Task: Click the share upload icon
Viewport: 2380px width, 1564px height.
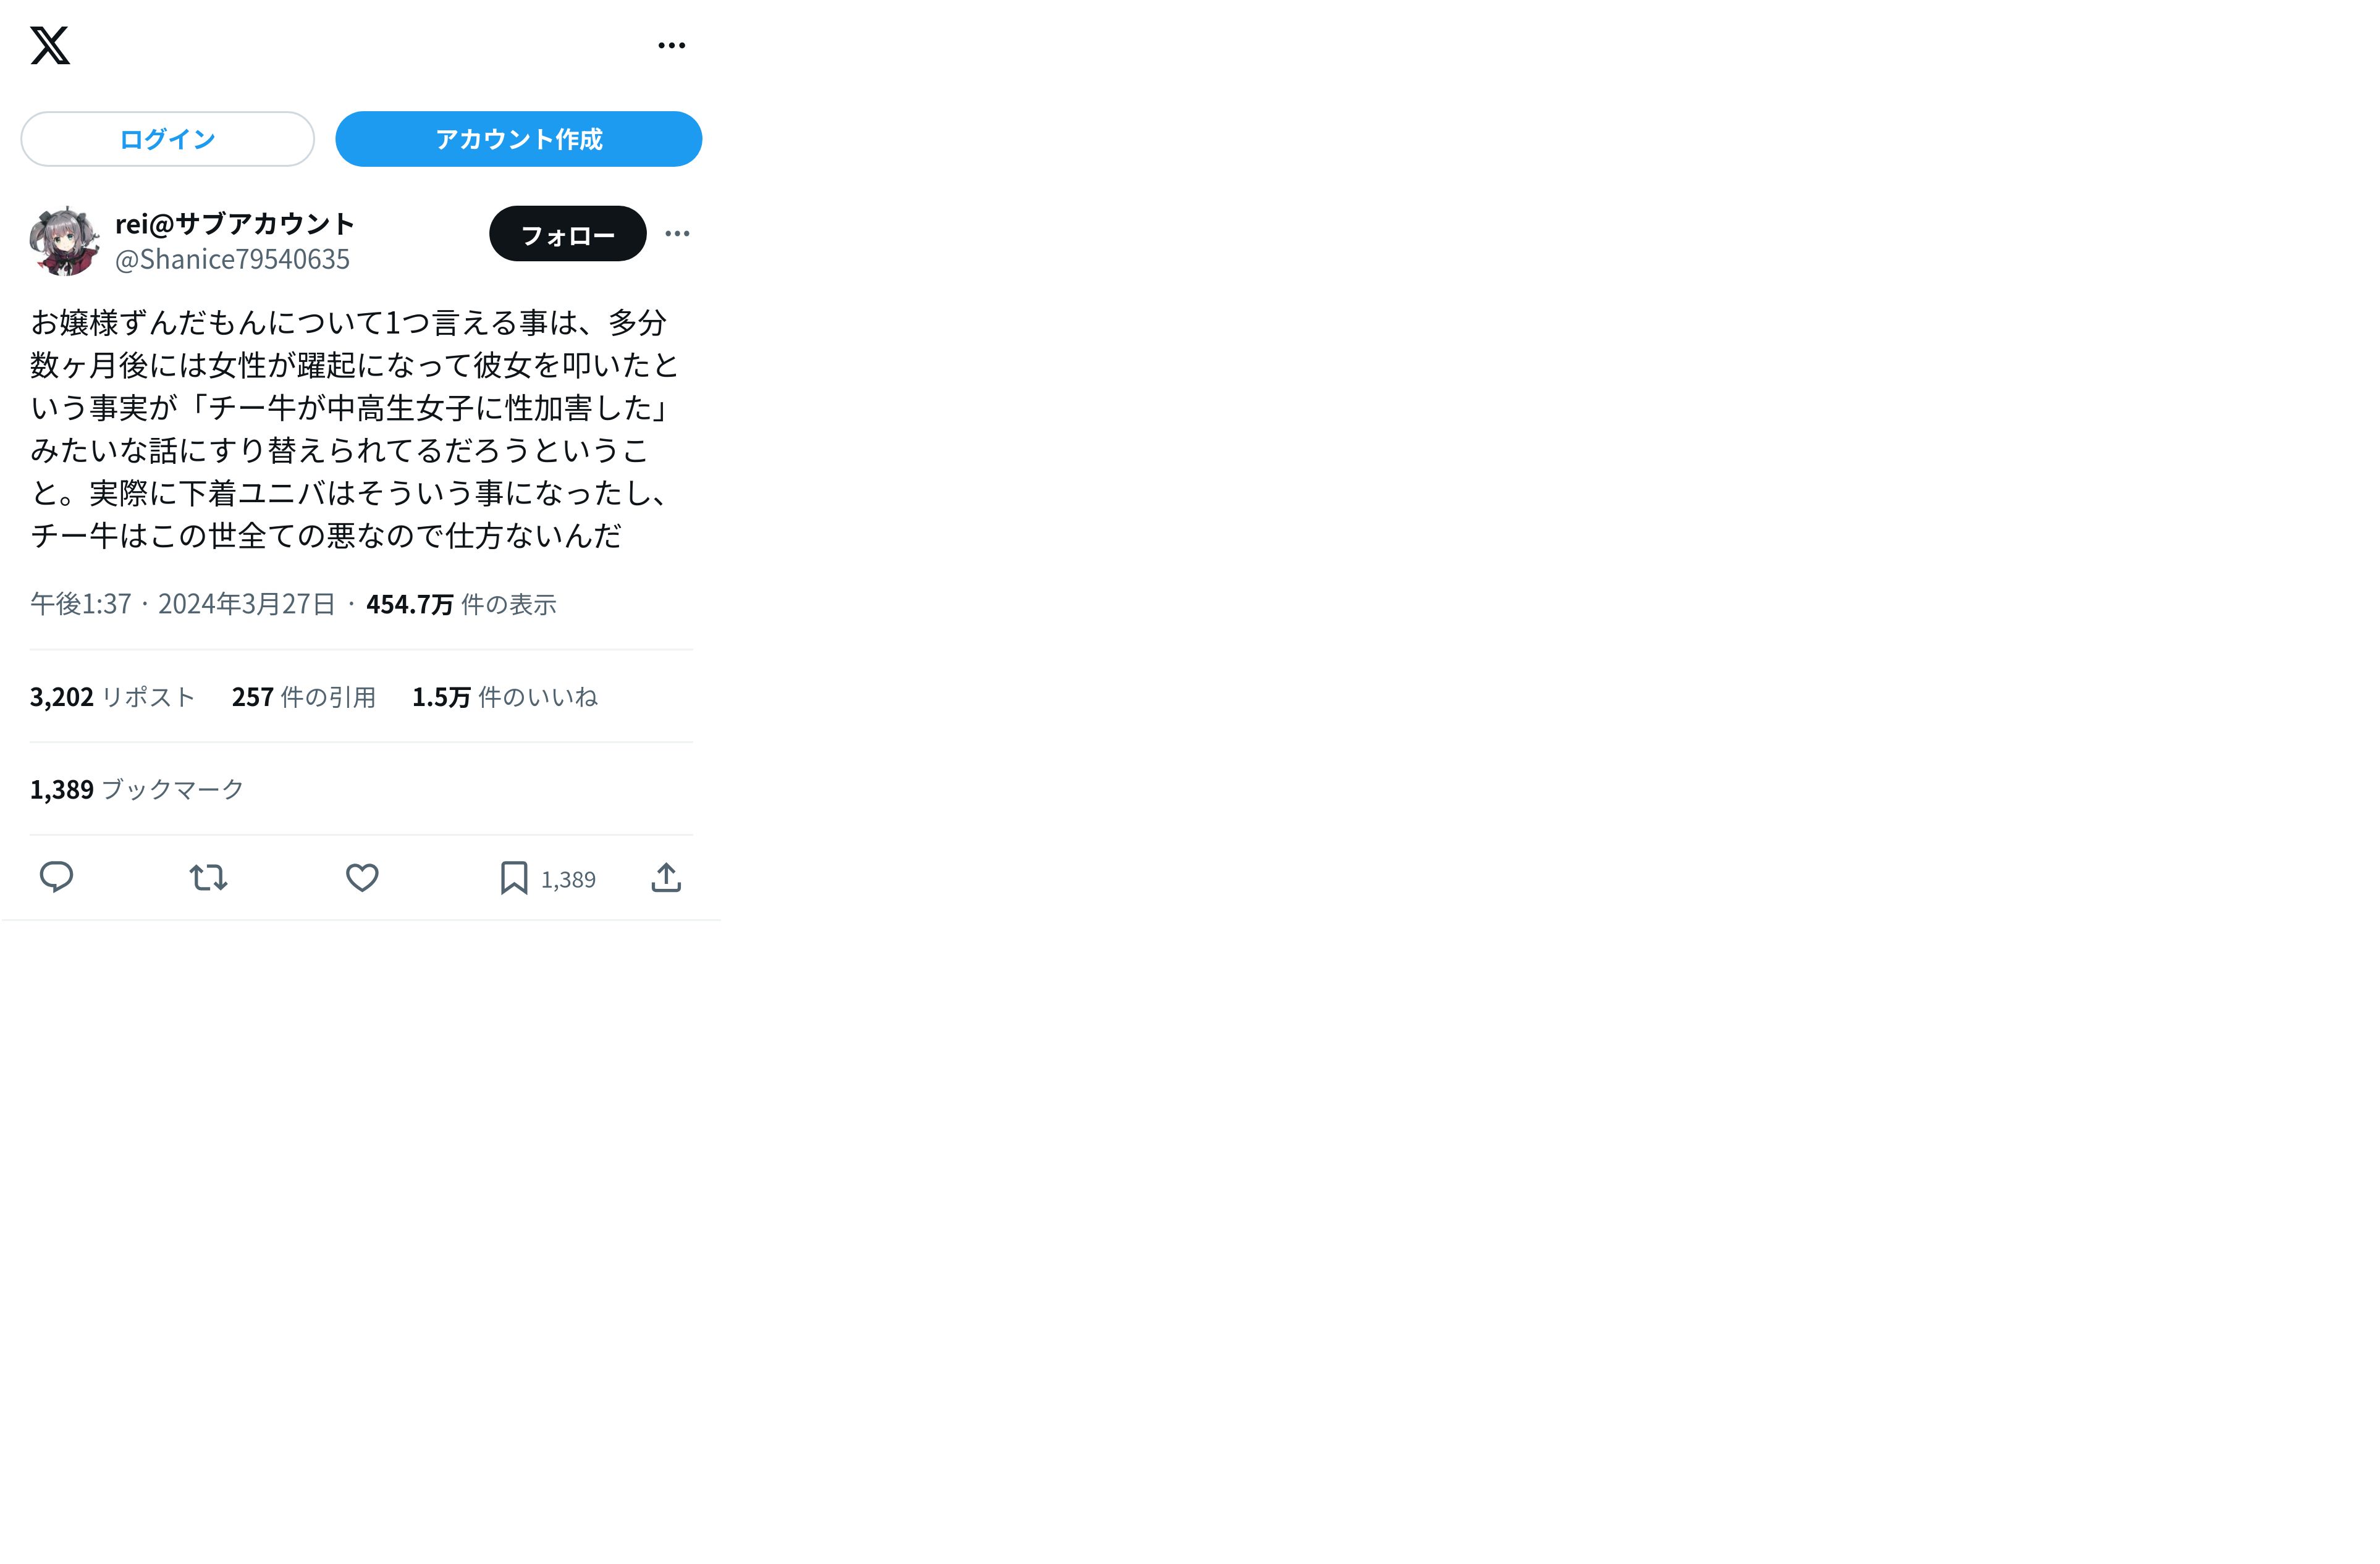Action: [666, 877]
